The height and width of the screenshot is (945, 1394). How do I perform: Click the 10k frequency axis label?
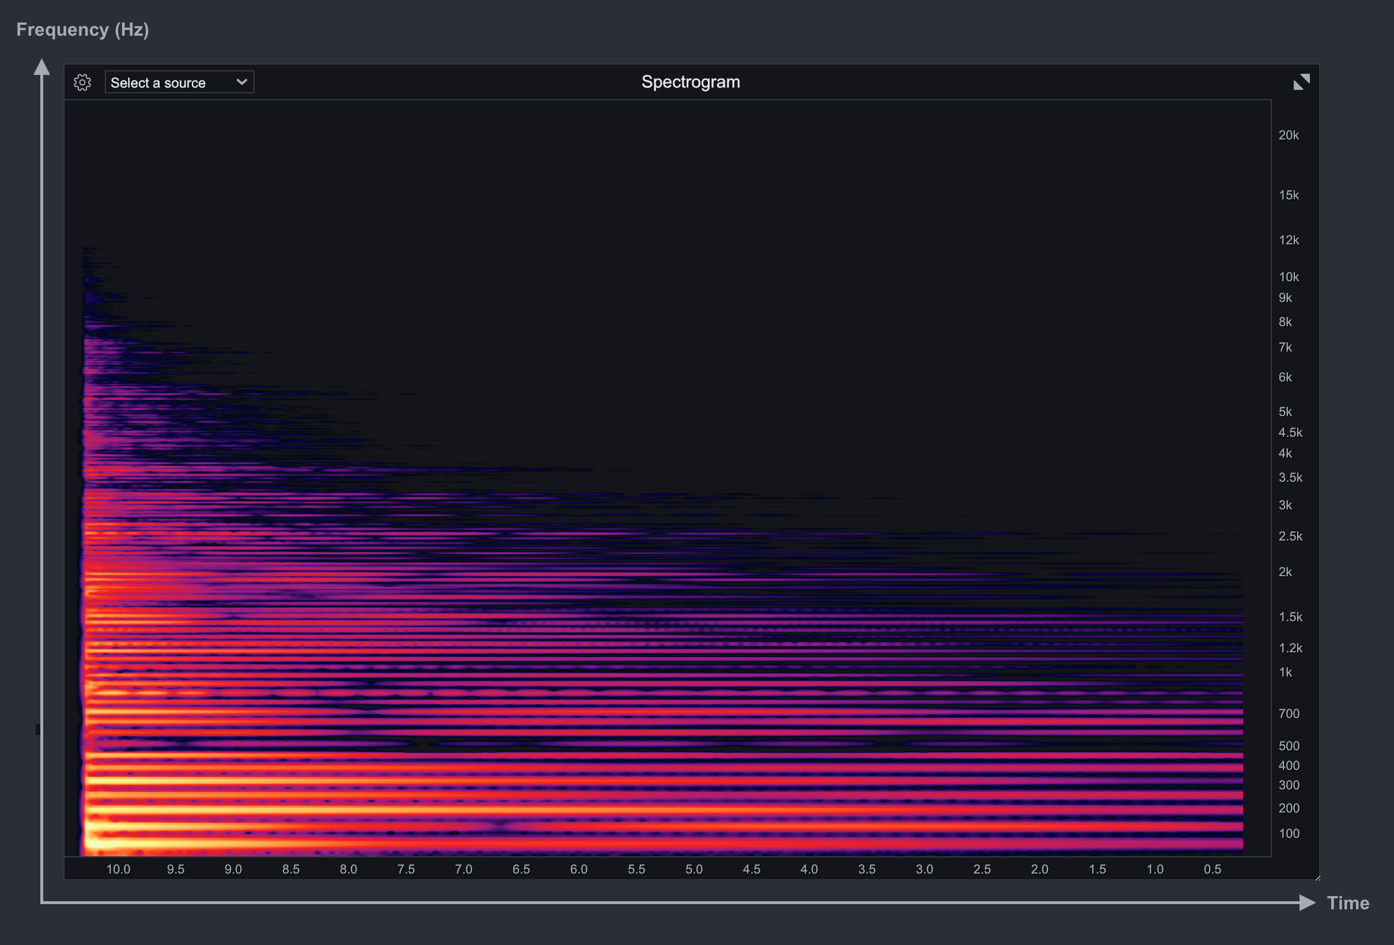1288,277
